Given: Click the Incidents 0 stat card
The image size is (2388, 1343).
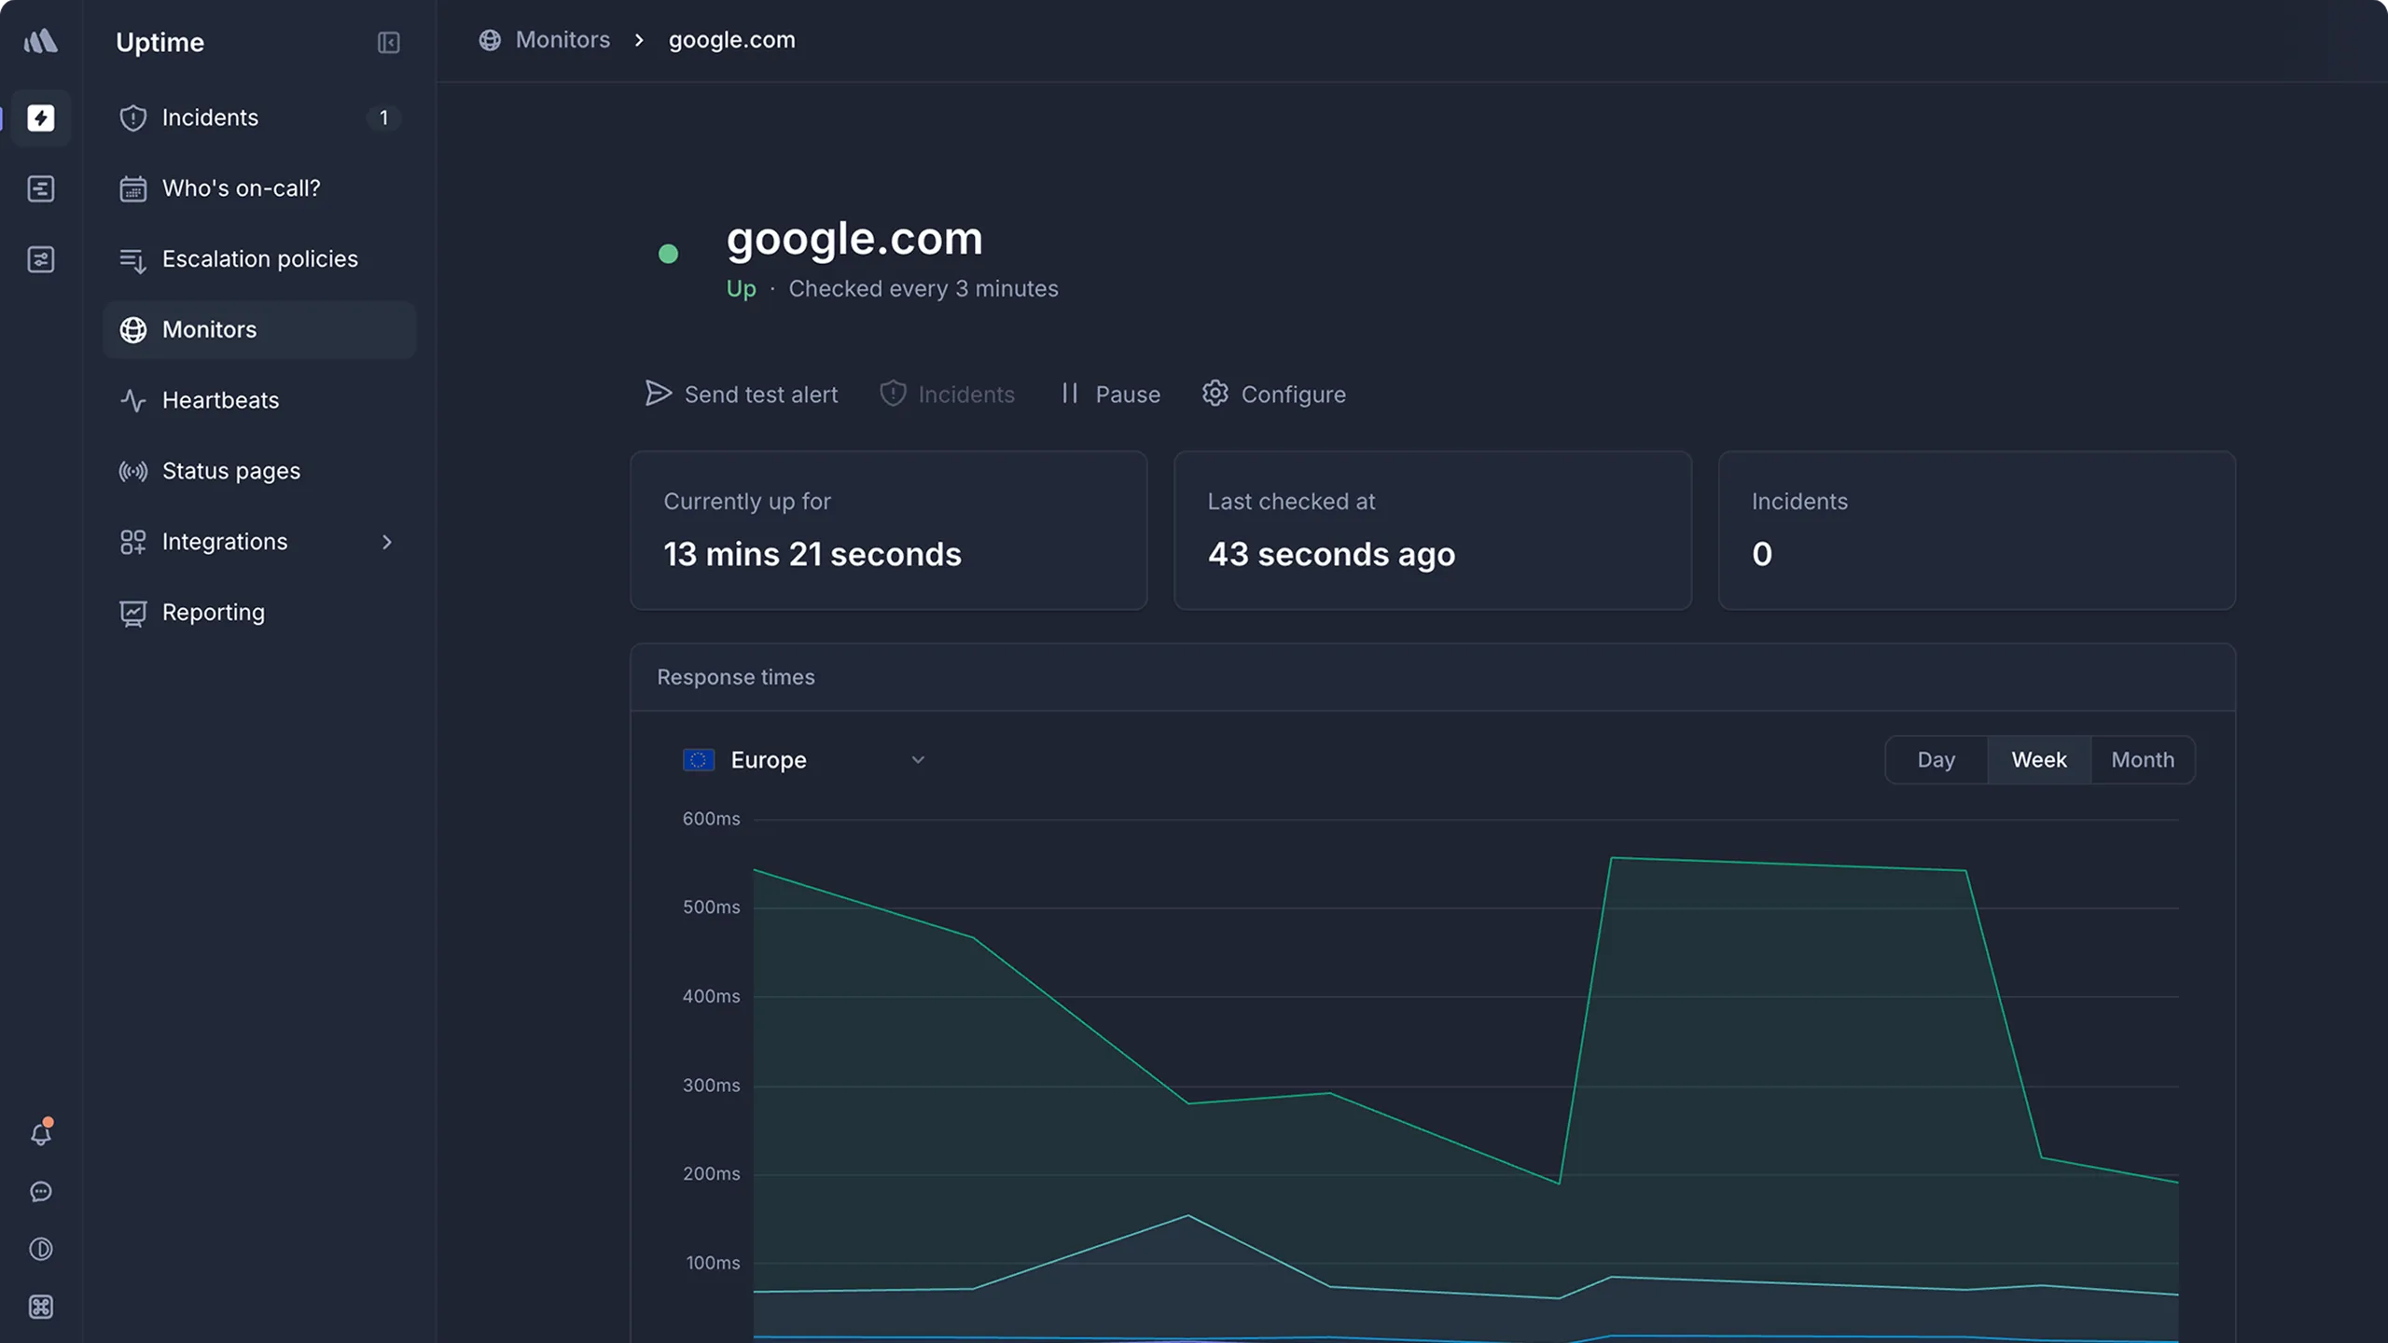Looking at the screenshot, I should click(x=1977, y=531).
